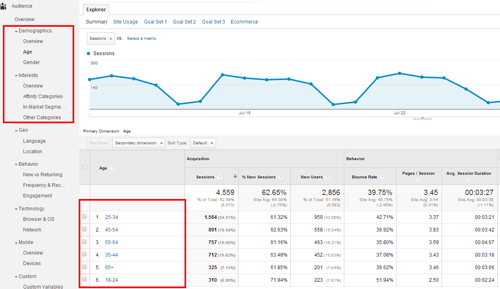Toggle the select-all checkbox in table header
Viewport: 500px width, 289px height.
click(x=84, y=167)
